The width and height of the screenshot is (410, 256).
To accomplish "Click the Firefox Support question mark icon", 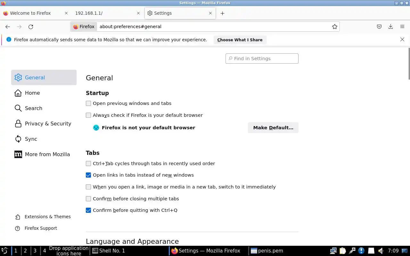I will pyautogui.click(x=18, y=228).
